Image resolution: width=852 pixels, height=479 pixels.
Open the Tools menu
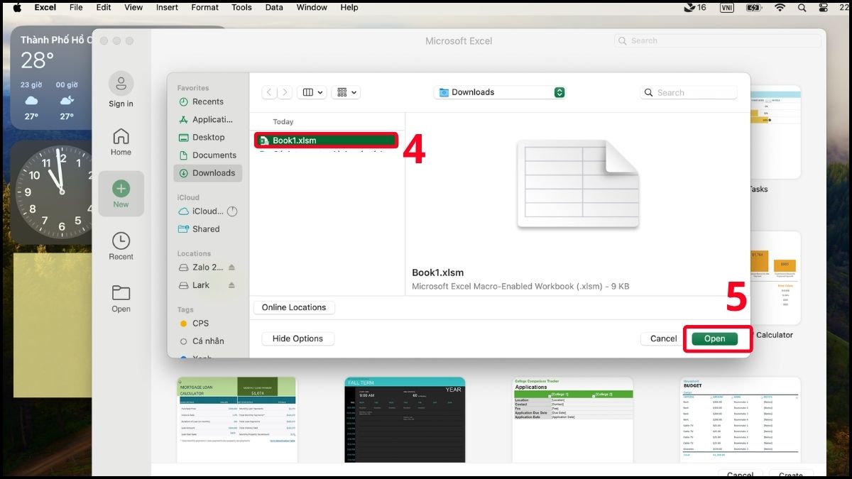click(241, 7)
